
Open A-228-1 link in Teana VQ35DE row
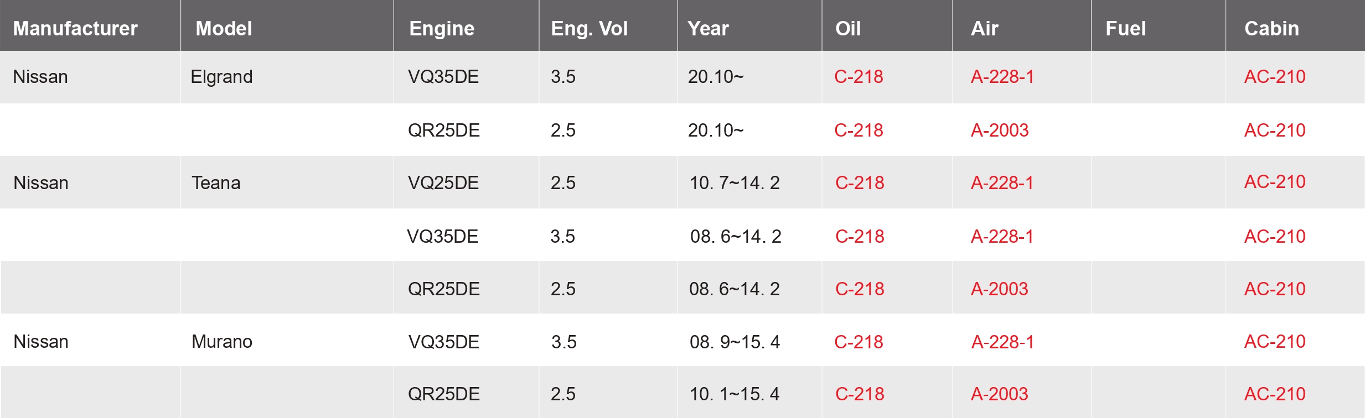point(1002,236)
